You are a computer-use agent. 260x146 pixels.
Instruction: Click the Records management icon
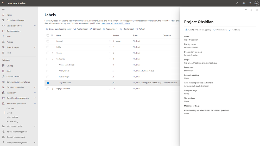click(3, 137)
